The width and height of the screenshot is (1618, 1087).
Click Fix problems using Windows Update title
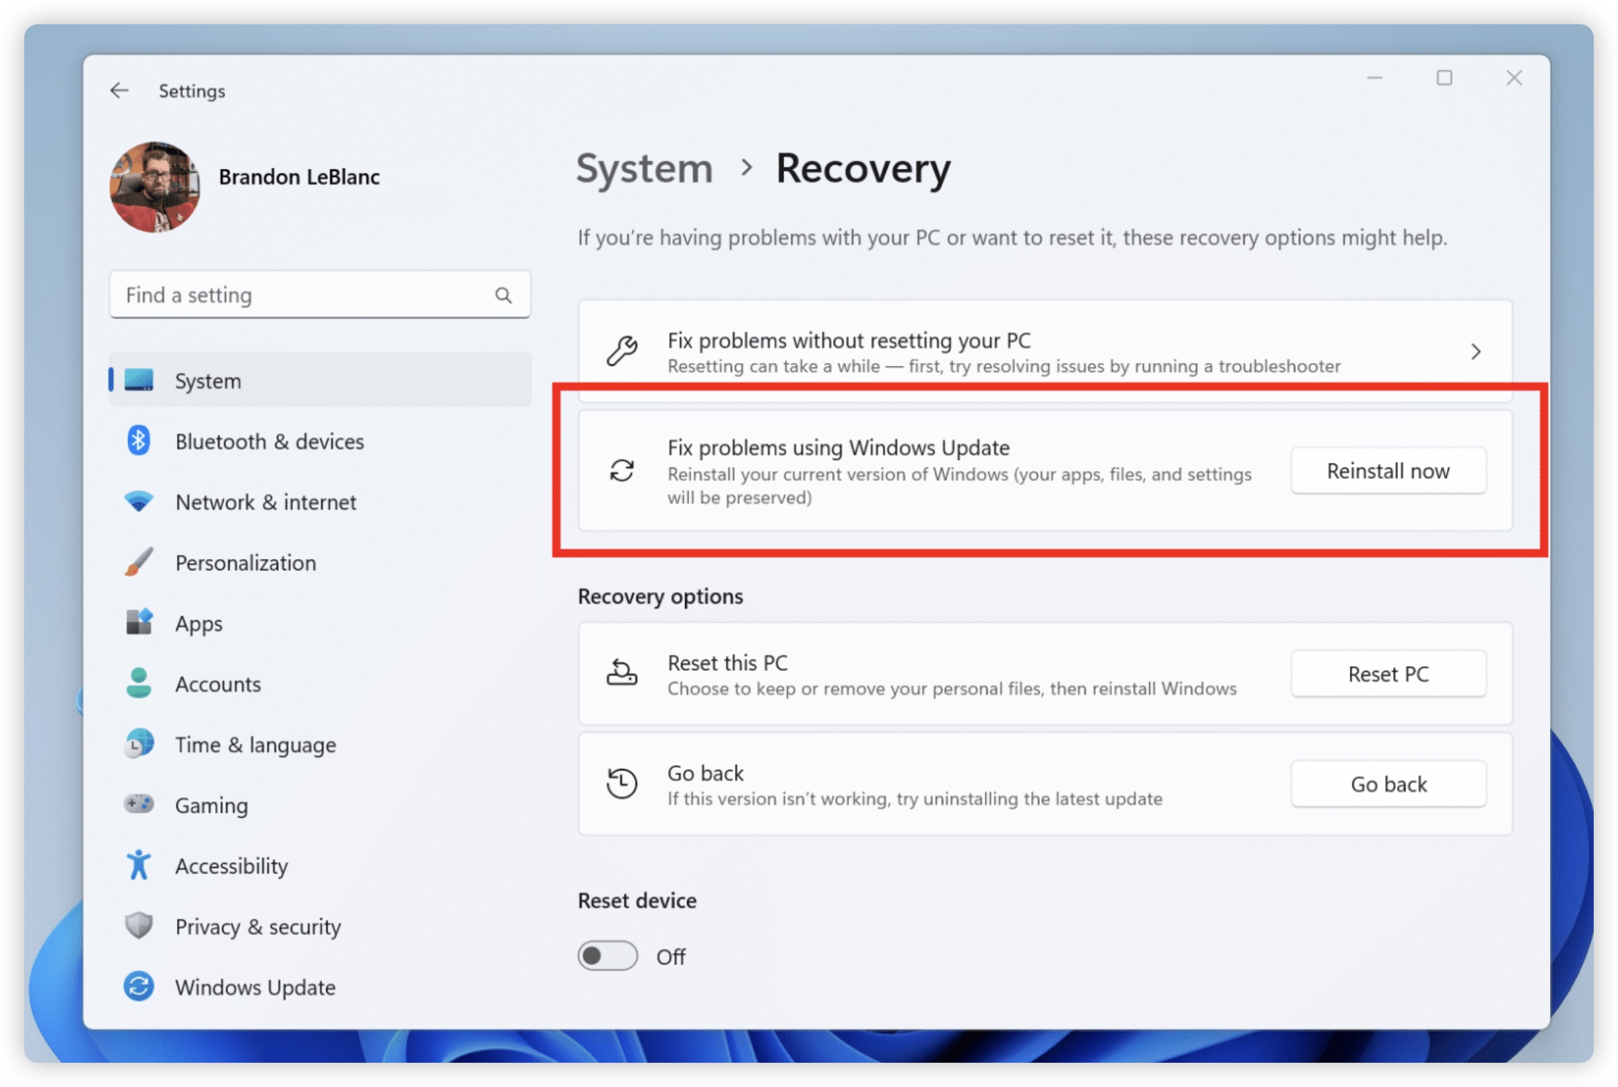point(839,448)
